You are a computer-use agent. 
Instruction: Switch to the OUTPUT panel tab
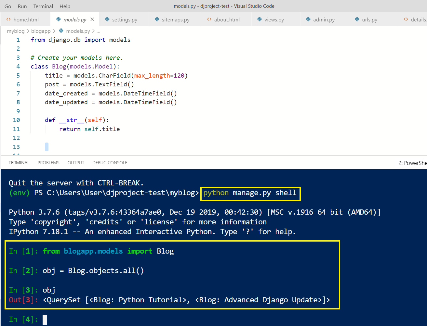(76, 163)
